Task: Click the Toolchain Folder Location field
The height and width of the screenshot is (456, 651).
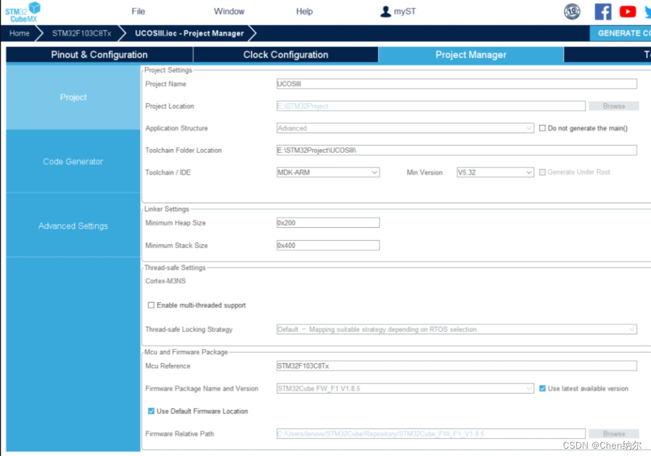Action: click(457, 150)
